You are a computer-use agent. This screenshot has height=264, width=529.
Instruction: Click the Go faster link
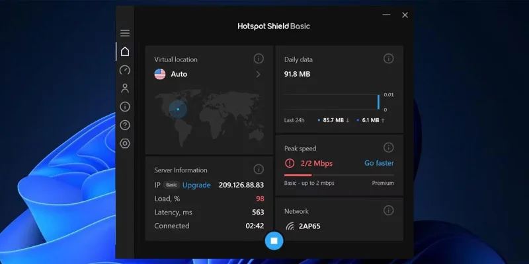(x=379, y=163)
